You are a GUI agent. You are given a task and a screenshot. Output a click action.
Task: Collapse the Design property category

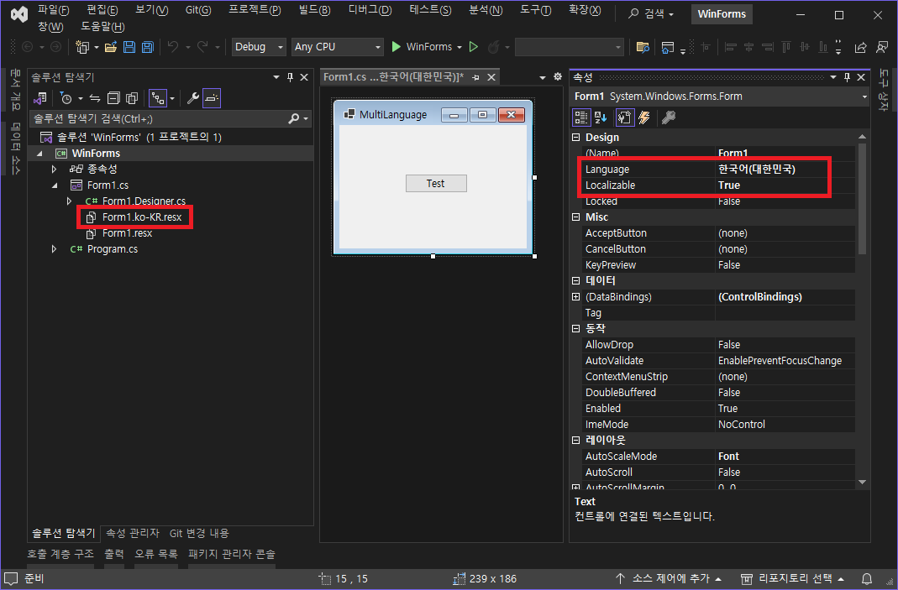click(576, 138)
